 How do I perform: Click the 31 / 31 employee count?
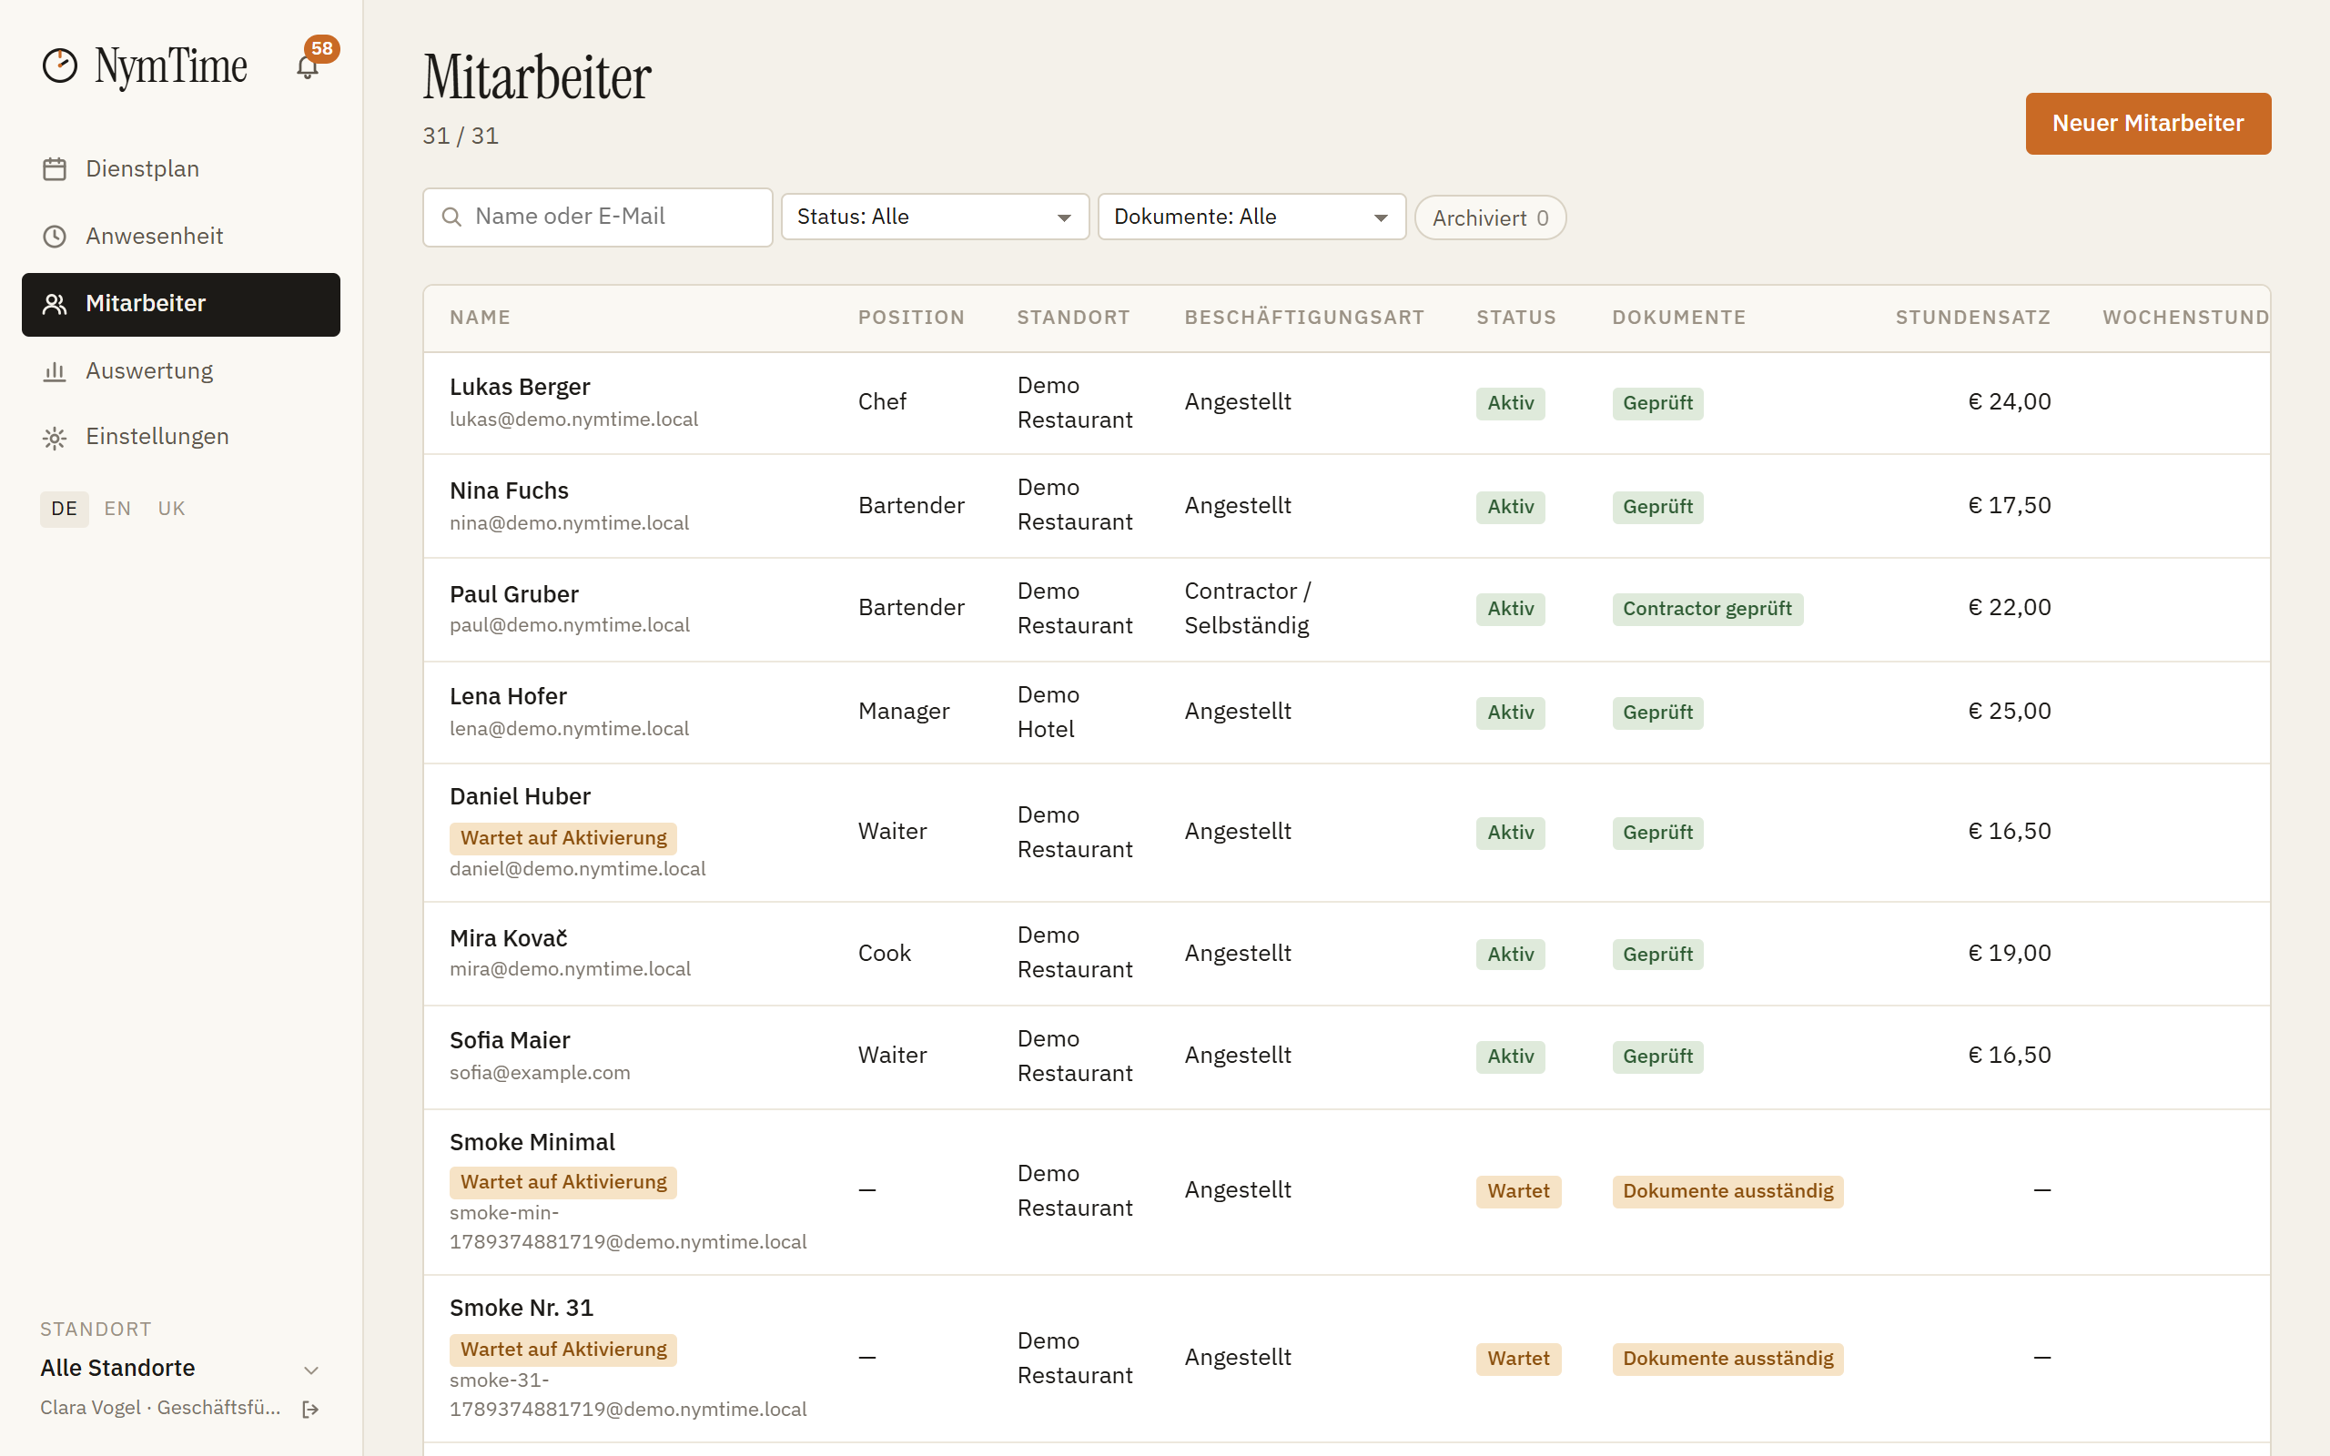[461, 136]
